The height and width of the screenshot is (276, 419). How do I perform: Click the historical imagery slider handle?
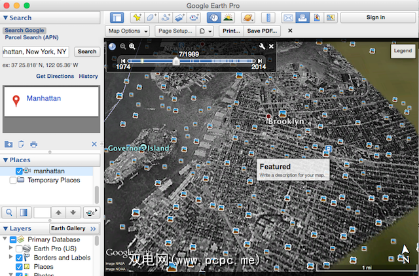click(175, 60)
